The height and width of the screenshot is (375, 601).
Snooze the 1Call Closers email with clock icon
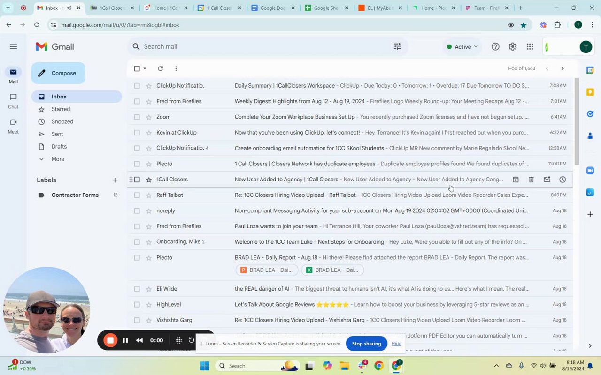coord(562,180)
